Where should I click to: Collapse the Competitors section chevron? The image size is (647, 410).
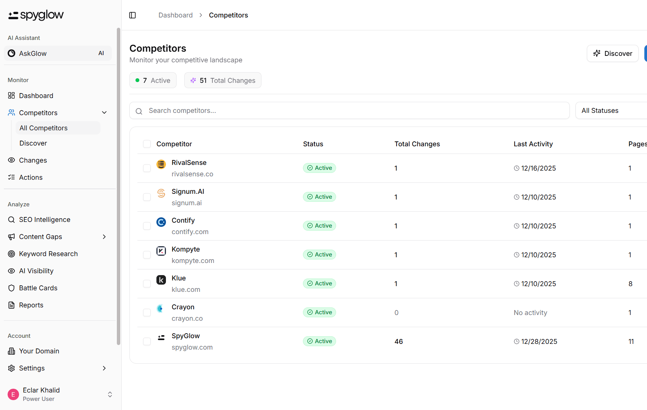click(104, 112)
